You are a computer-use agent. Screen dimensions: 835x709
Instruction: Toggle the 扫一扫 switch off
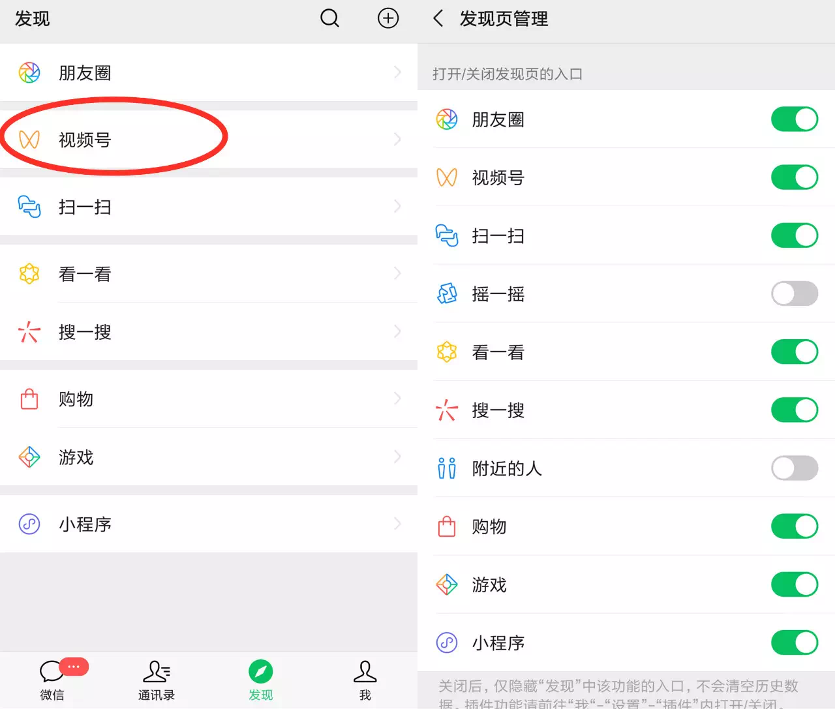tap(795, 235)
